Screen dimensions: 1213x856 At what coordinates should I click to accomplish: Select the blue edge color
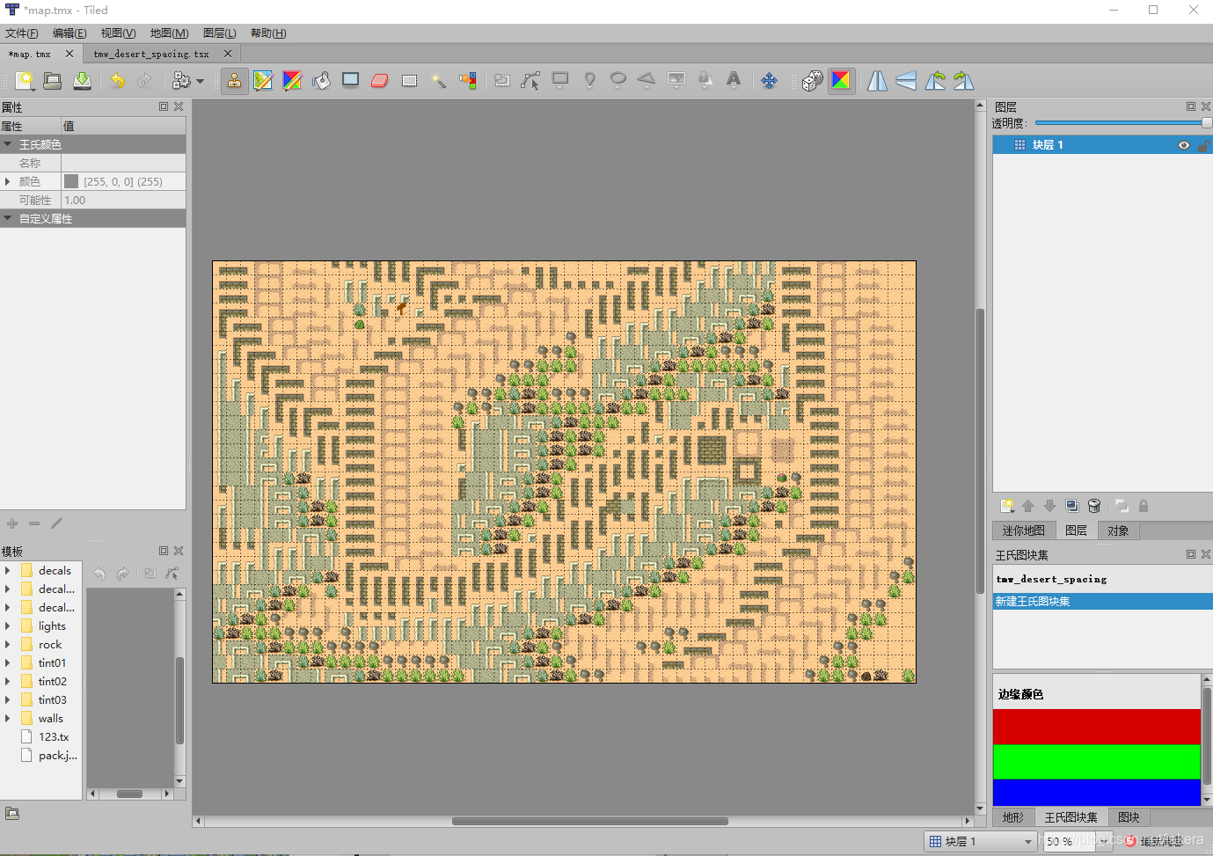tap(1096, 792)
